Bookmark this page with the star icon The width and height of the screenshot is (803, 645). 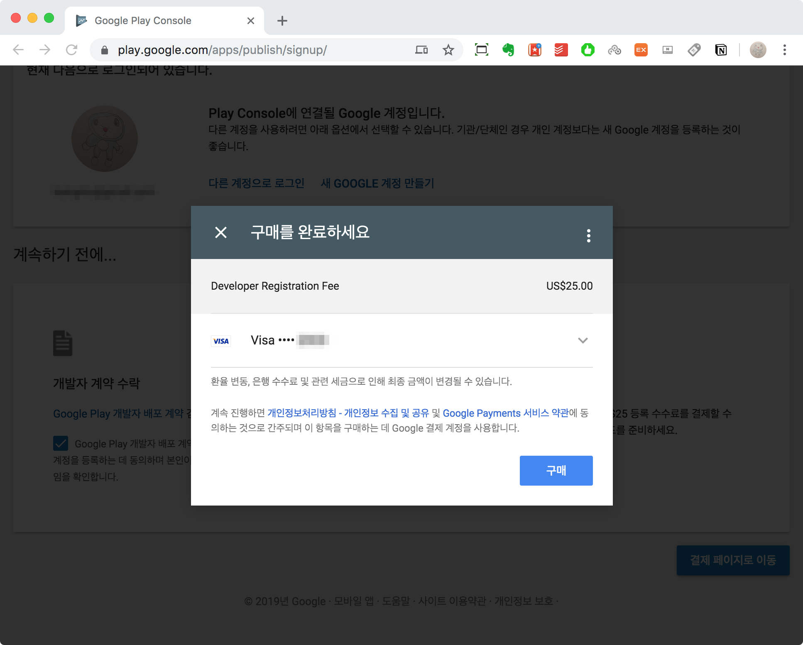point(448,50)
